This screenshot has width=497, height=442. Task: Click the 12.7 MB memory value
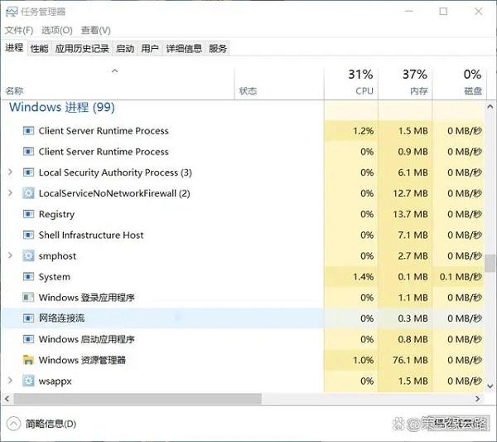[410, 193]
